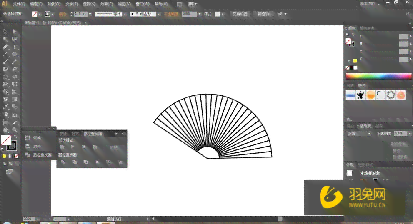This screenshot has height=224, width=413.
Task: Click the 首选项 button
Action: point(264,14)
